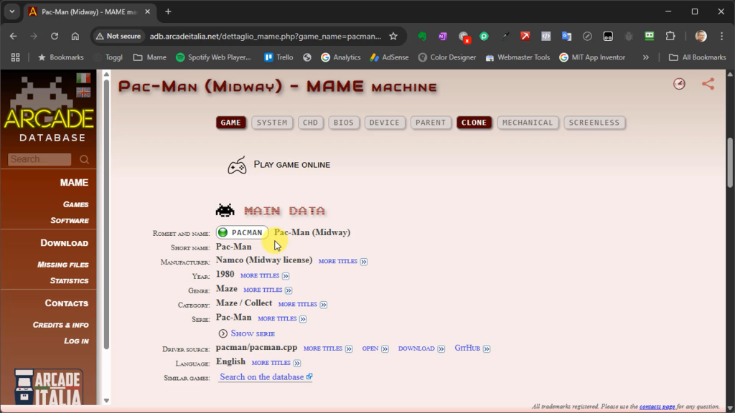This screenshot has width=735, height=413.
Task: Click the share icon at top right
Action: [x=708, y=84]
